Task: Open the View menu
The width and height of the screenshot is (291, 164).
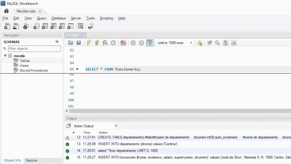Action: pyautogui.click(x=28, y=18)
